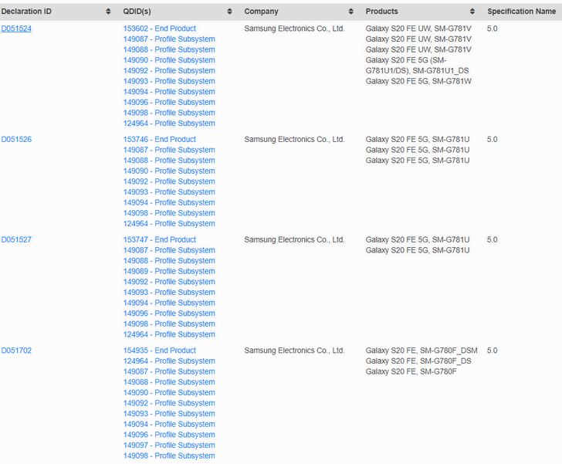Open 149098 Profile Subsystem under D051526
This screenshot has height=464, width=562.
click(169, 213)
